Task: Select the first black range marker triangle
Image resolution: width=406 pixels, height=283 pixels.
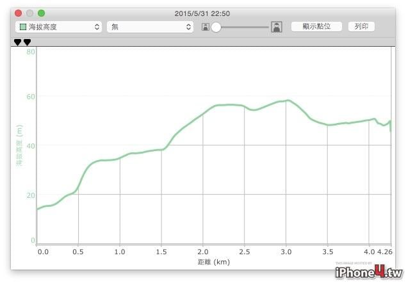Action: click(x=17, y=42)
